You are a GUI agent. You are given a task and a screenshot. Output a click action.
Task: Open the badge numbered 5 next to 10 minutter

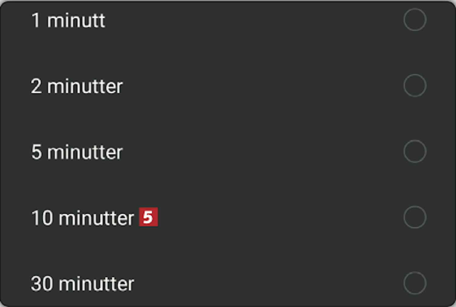point(148,217)
